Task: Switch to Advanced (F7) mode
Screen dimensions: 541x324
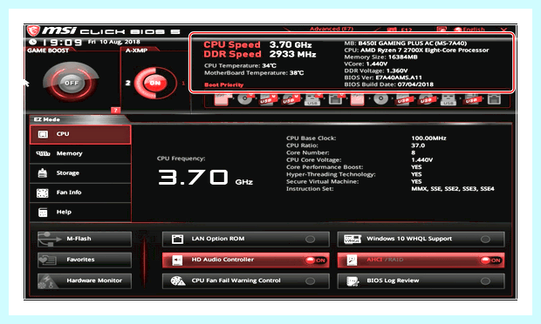Action: click(332, 29)
